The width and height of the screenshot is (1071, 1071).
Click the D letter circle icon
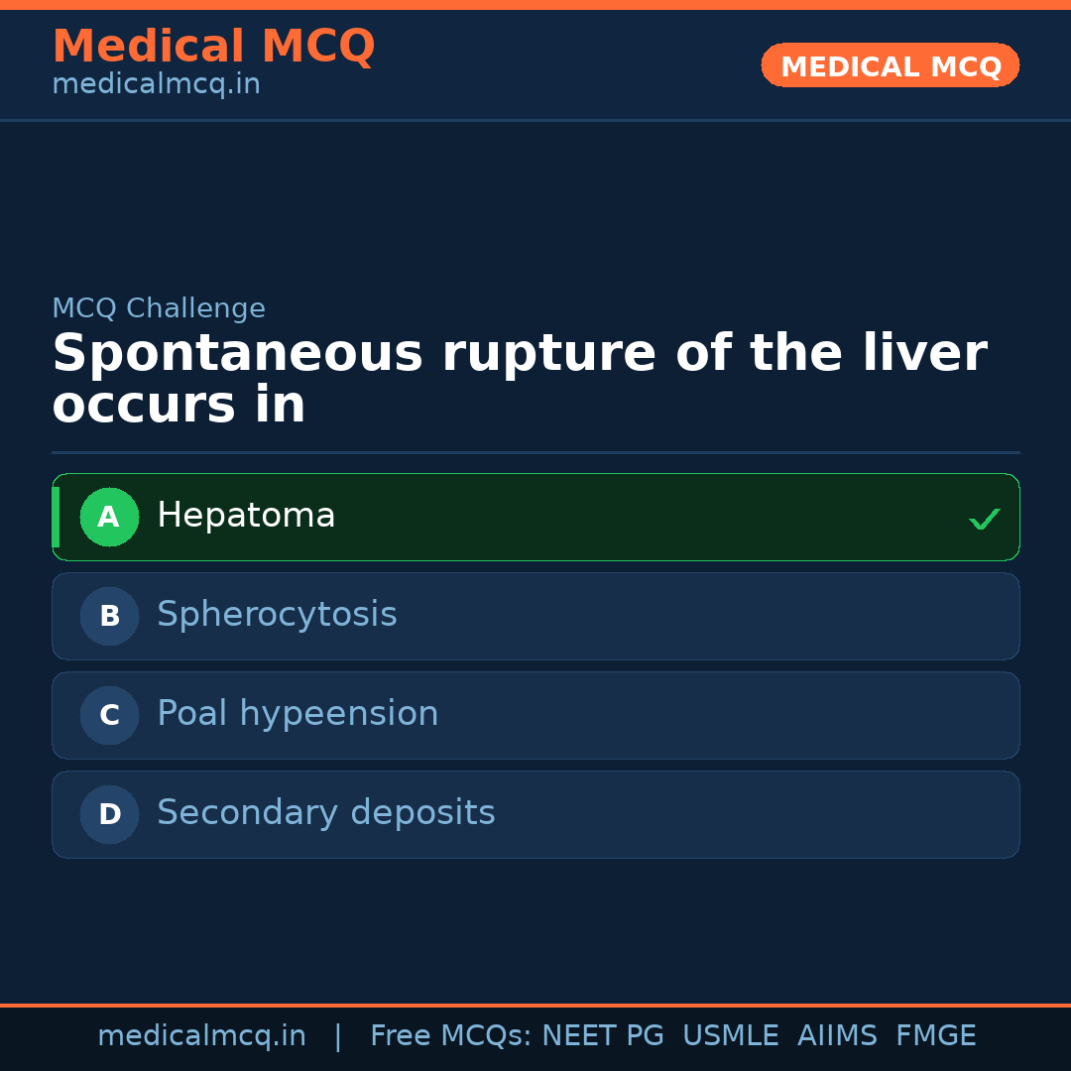pos(109,814)
